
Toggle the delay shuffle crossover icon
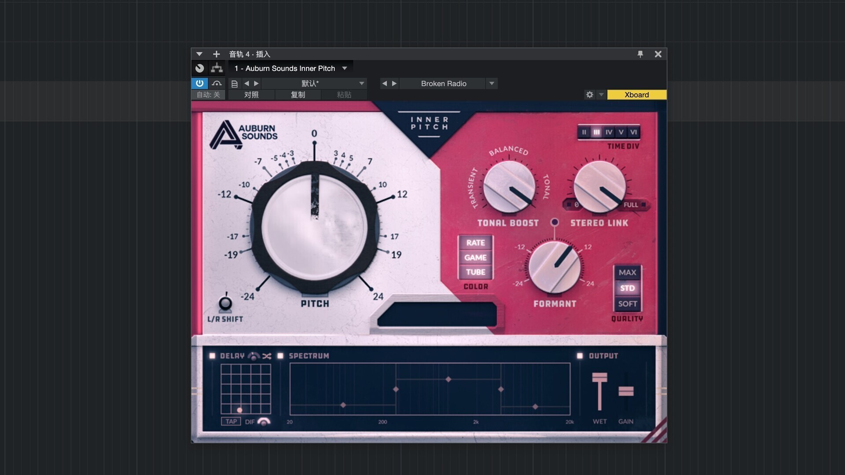pyautogui.click(x=267, y=356)
